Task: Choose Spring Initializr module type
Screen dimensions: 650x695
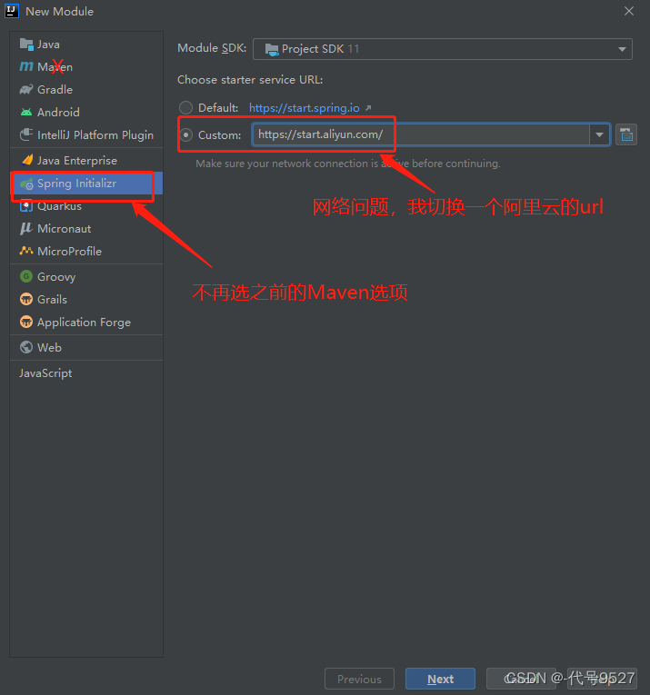Action: point(86,184)
